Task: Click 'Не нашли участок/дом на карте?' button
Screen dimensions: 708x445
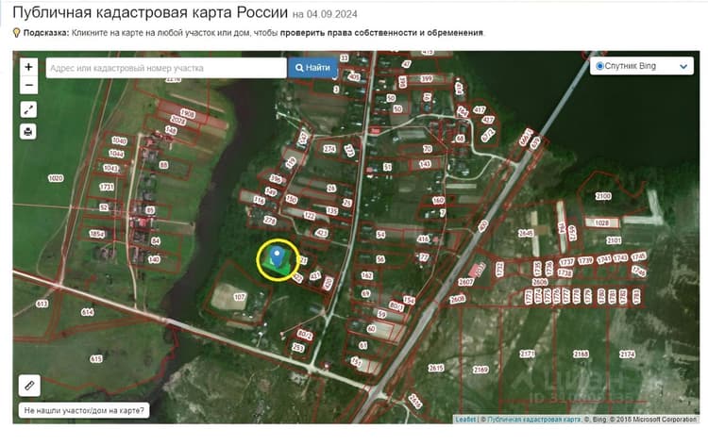Action: 84,410
